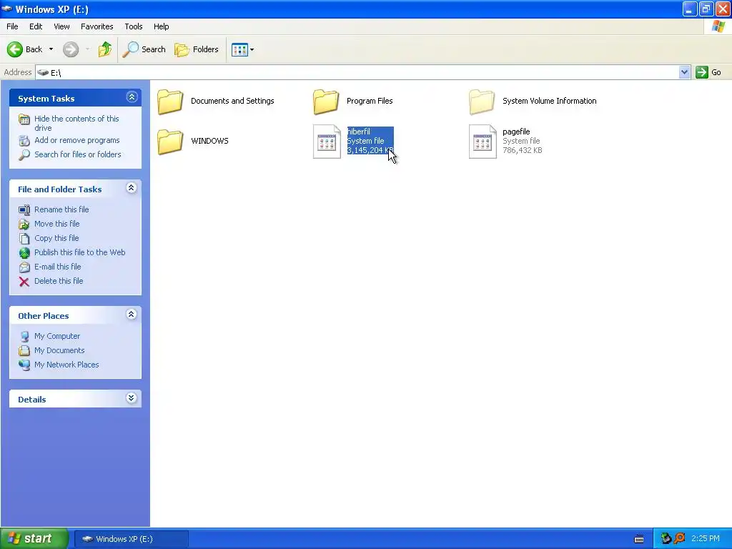Select the Documents and Settings folder icon

[x=170, y=102]
